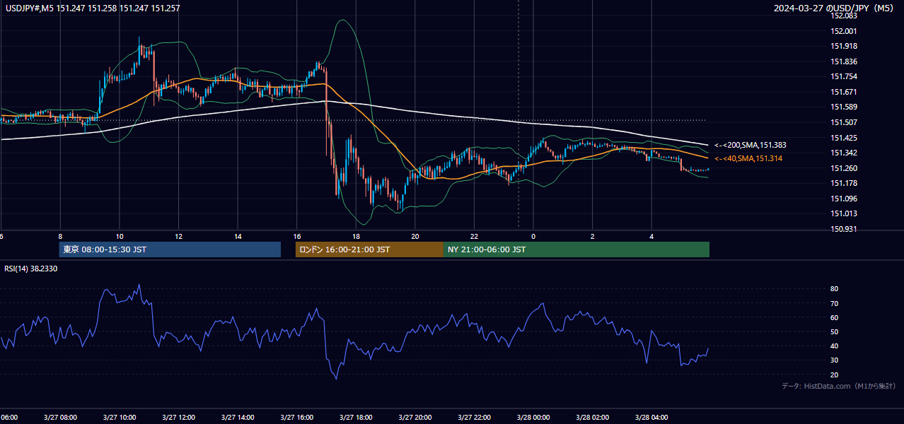Click hour 0 on price chart time axis
Screen dimensions: 904x424
point(533,236)
